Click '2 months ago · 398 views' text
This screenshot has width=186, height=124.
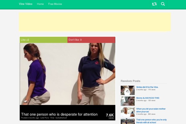pyautogui.click(x=146, y=114)
